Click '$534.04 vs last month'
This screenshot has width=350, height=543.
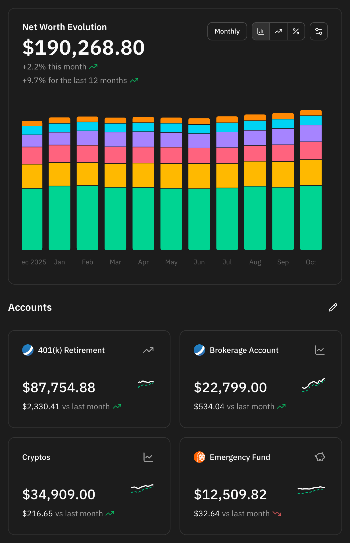click(234, 406)
